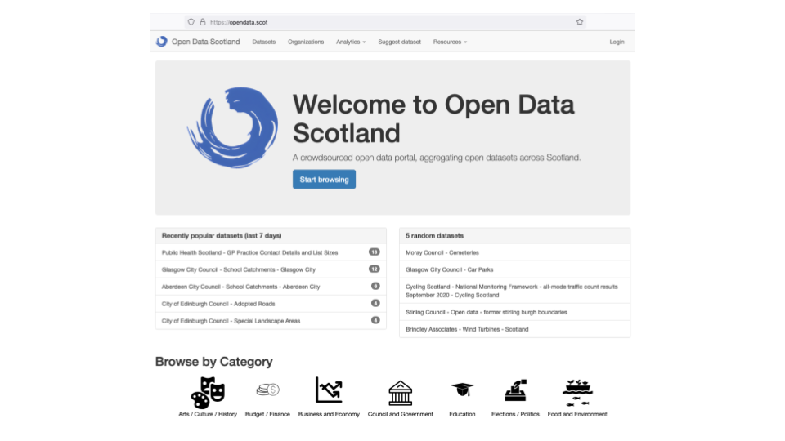Click the Arts / Culture / History label
The image size is (785, 441).
coord(208,414)
